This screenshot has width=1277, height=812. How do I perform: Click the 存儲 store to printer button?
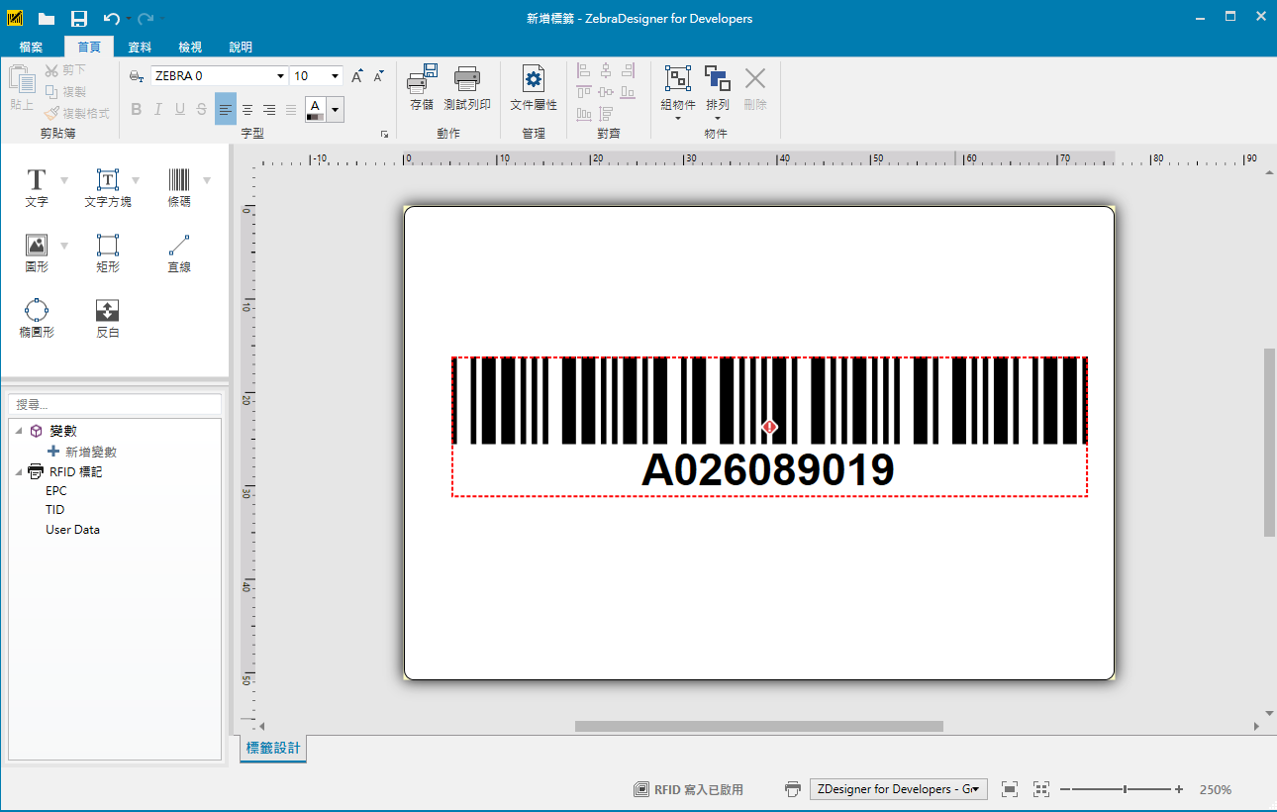423,87
